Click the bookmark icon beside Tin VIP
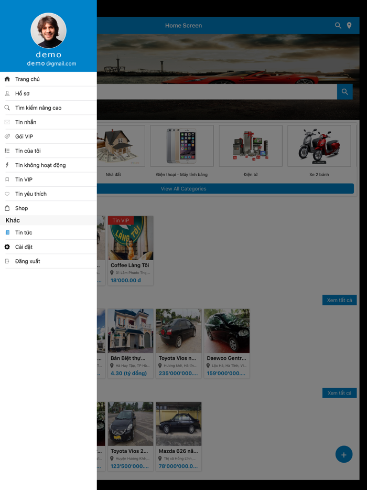This screenshot has width=367, height=490. [x=7, y=179]
